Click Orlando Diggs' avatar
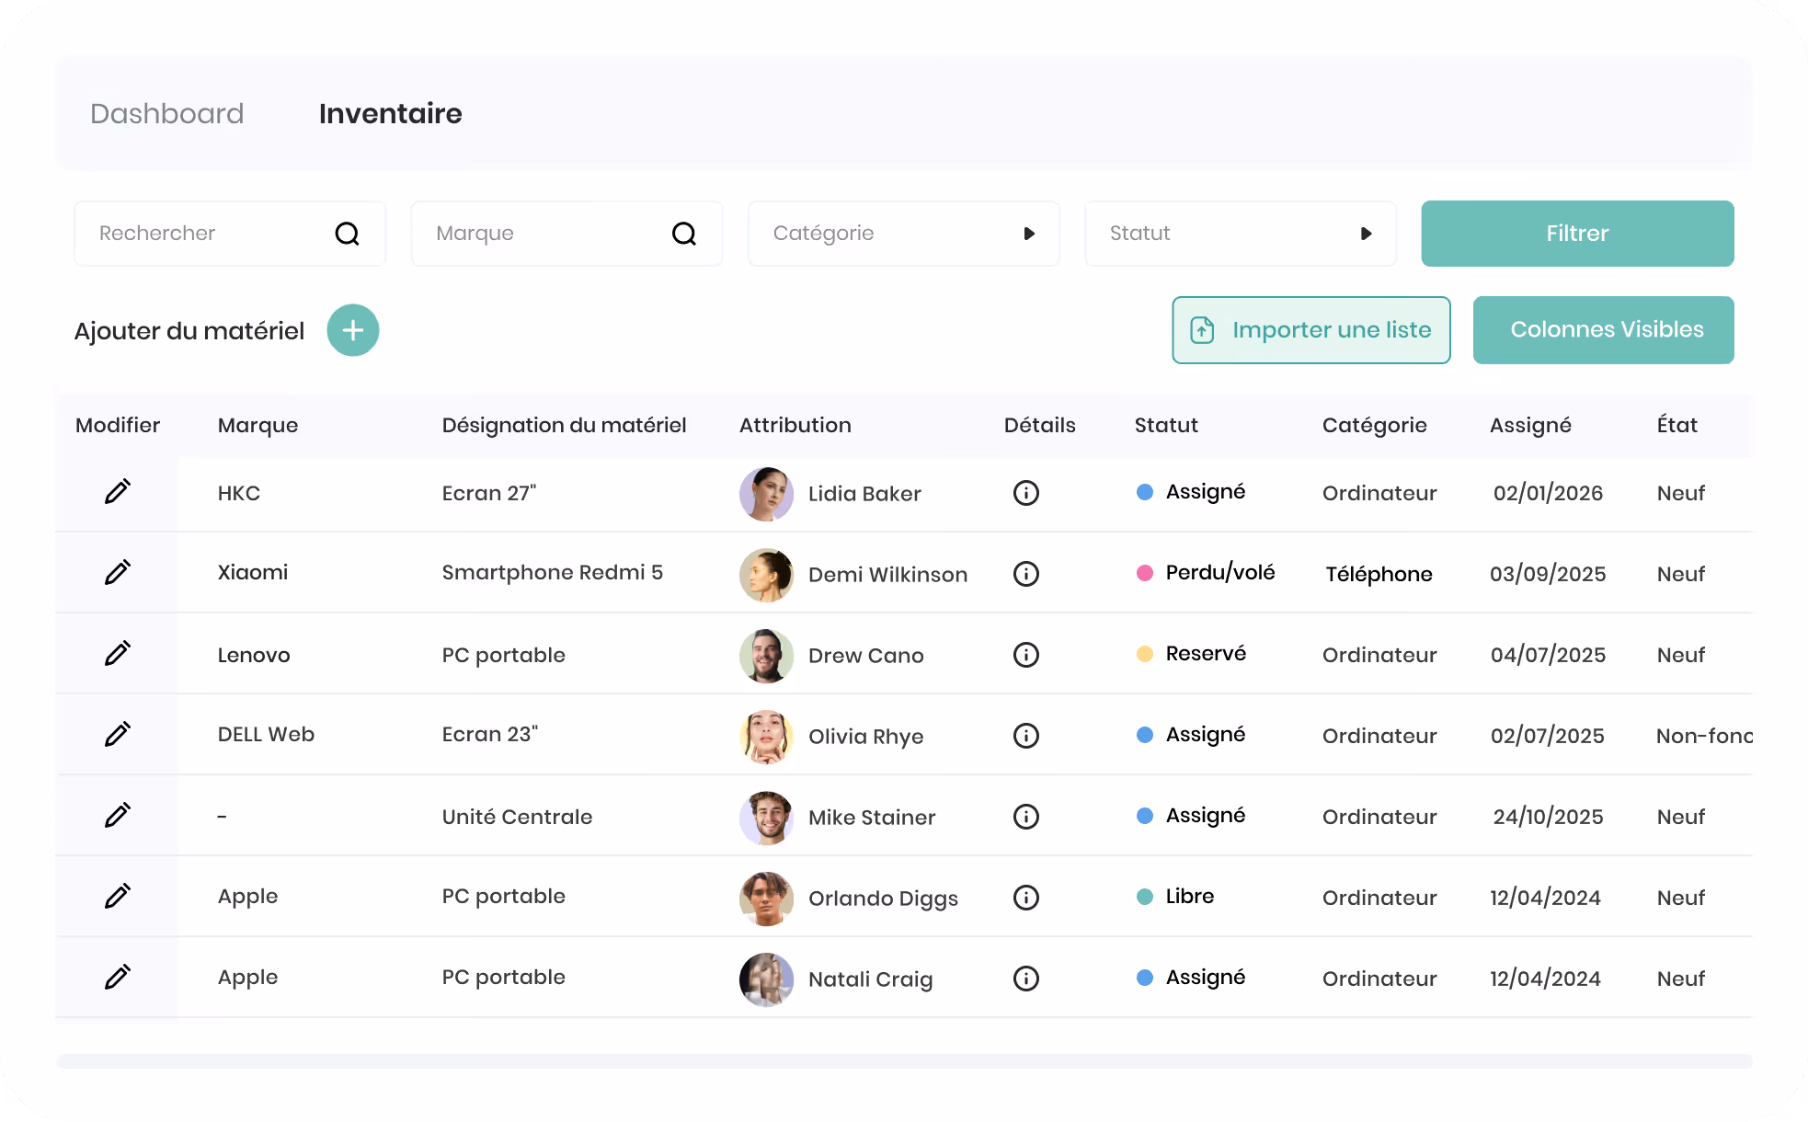Screen dimensions: 1808x1122 (766, 899)
